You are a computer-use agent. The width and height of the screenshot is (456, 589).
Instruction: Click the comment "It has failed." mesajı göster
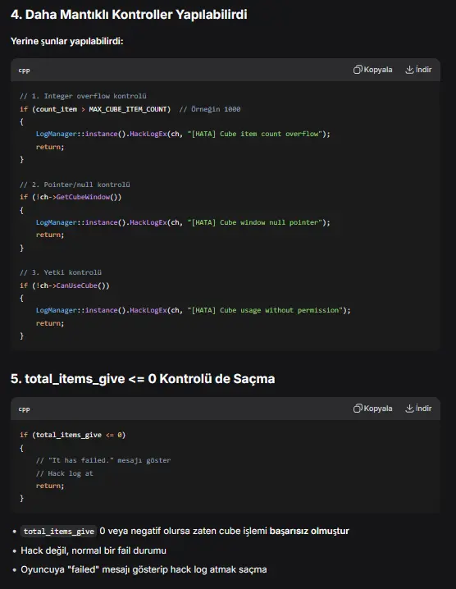103,460
